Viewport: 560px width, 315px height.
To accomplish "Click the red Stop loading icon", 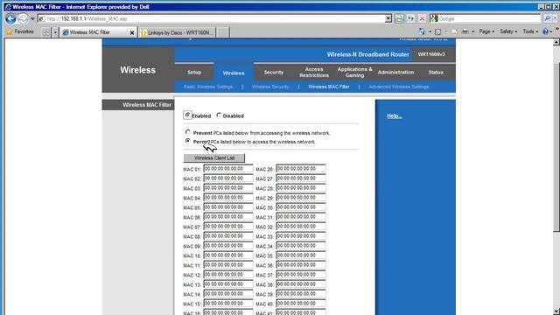I will [422, 18].
